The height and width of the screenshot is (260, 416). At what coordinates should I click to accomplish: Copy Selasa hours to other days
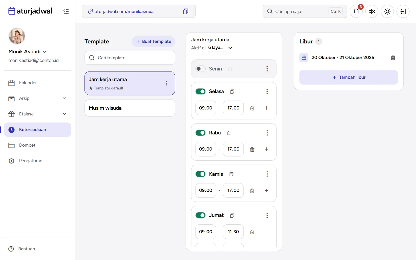[232, 92]
